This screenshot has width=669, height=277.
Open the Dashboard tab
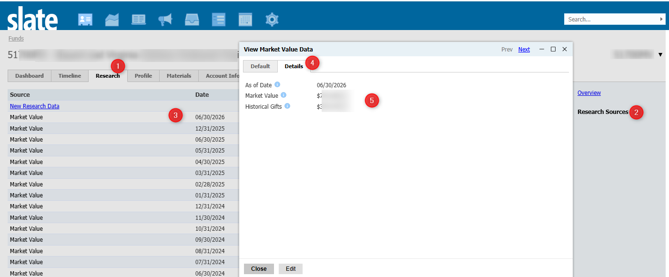30,76
